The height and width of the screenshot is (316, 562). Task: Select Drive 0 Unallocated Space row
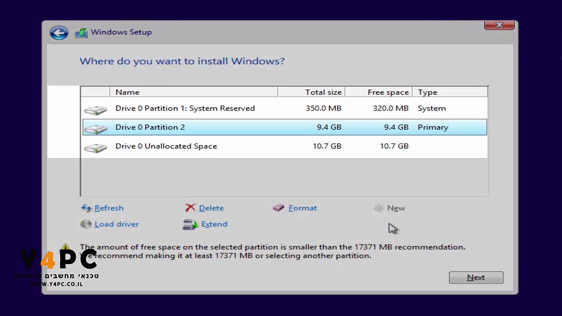point(285,146)
